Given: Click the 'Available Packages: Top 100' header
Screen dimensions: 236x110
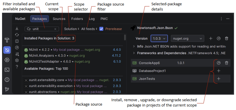Looking at the screenshot, I should coord(46,69).
